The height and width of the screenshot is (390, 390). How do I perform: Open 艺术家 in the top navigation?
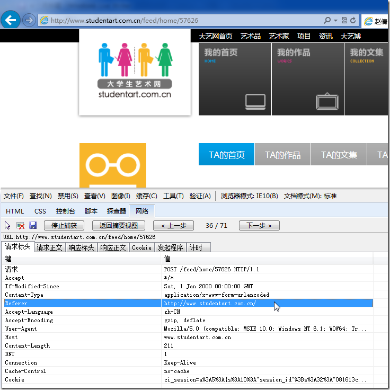click(279, 37)
